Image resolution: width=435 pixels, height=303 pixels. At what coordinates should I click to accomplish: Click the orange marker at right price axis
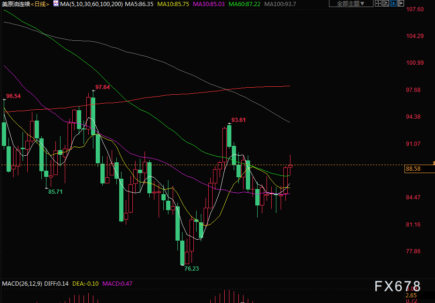(x=433, y=162)
